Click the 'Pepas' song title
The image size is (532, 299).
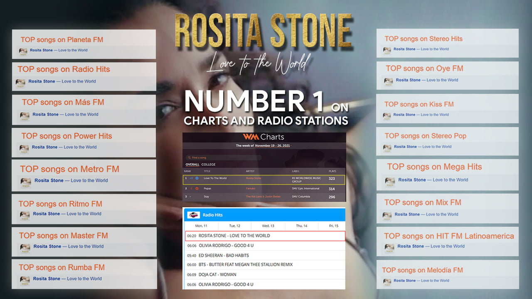tap(208, 189)
